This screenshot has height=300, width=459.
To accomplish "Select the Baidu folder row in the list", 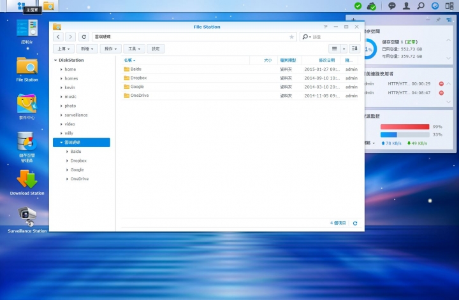I will [240, 69].
